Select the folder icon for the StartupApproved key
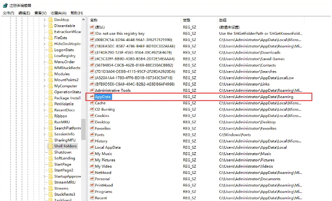The image size is (332, 201). click(x=50, y=176)
